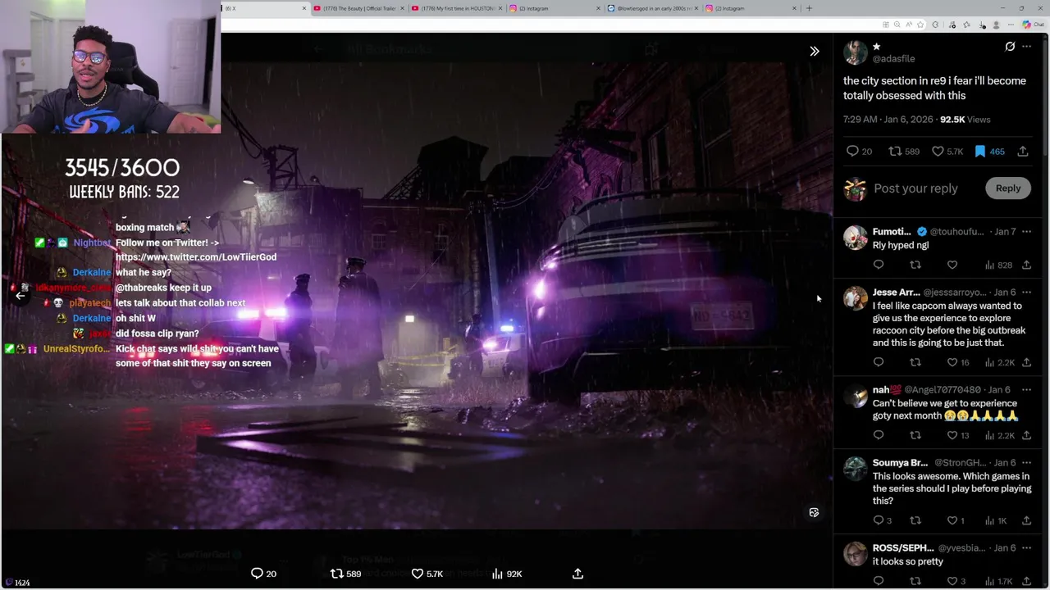The image size is (1050, 590).
Task: Reply to Soumya Br's comment showing 3
Action: click(x=882, y=520)
